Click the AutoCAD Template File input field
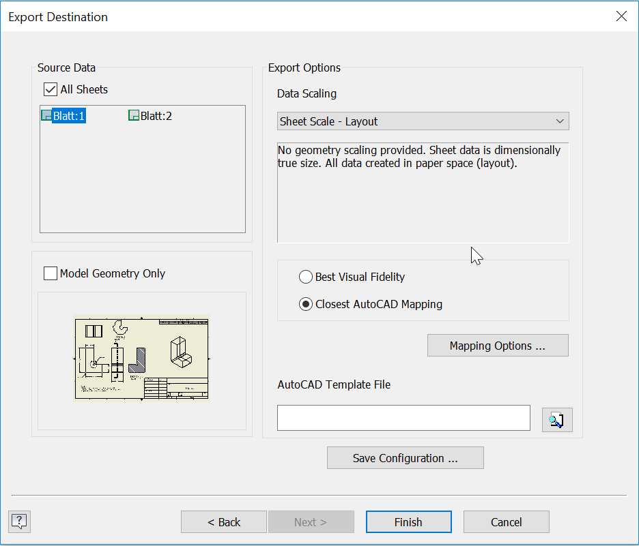The image size is (639, 546). 403,417
